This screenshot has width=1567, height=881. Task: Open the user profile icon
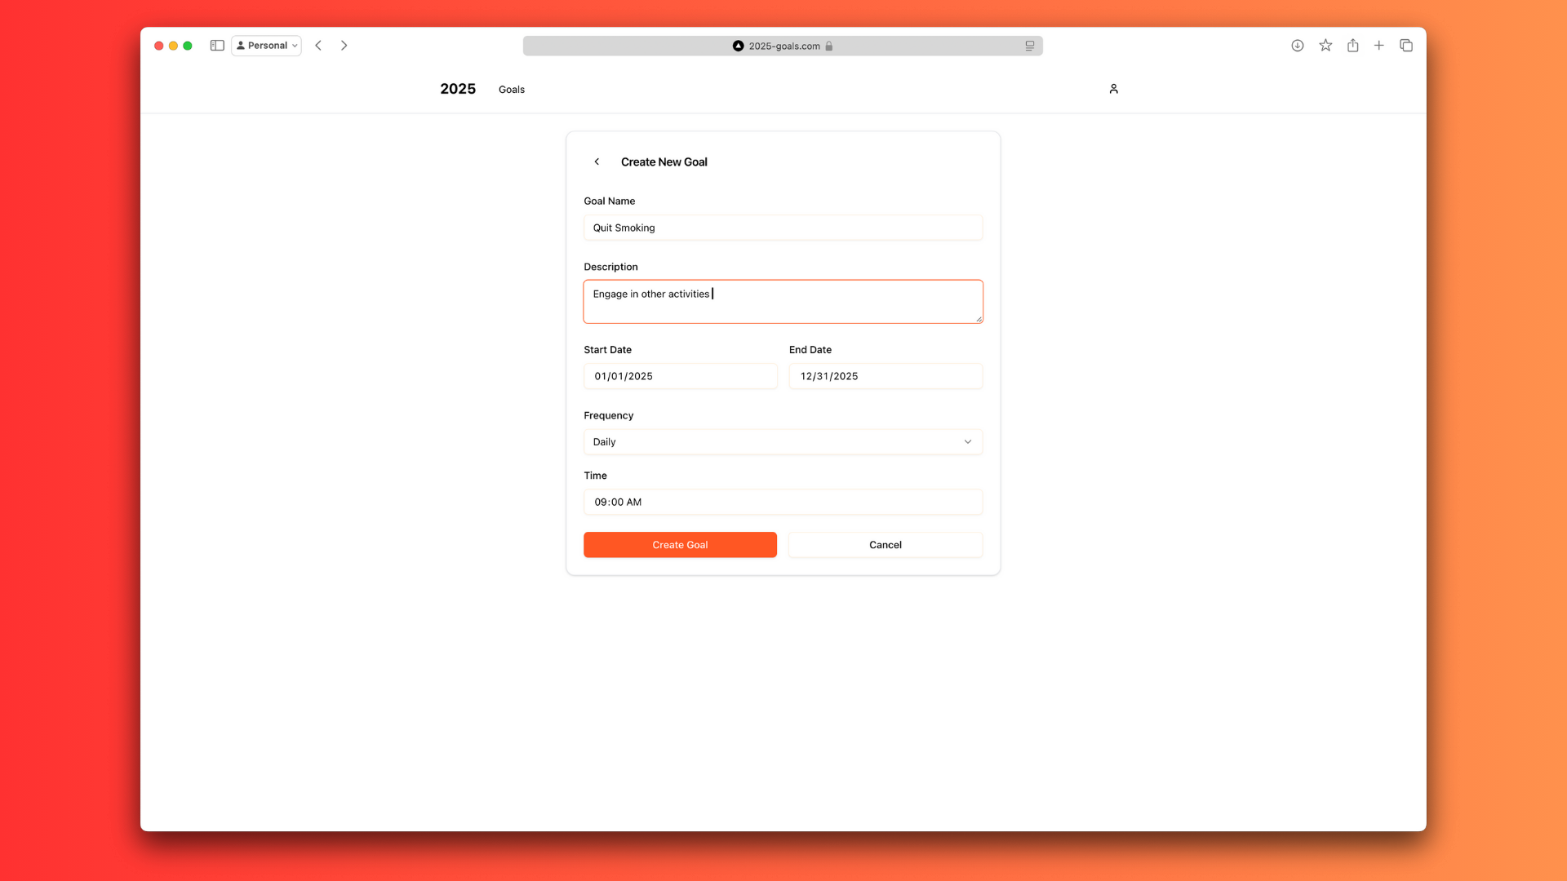coord(1113,89)
